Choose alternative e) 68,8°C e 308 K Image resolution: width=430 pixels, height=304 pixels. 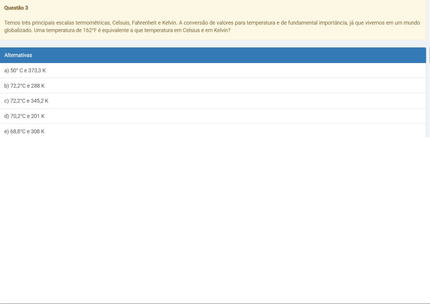coord(24,132)
